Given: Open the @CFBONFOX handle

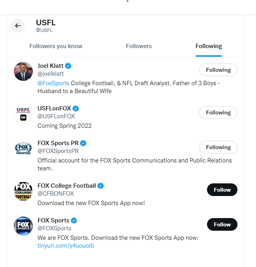Looking at the screenshot, I should (56, 194).
